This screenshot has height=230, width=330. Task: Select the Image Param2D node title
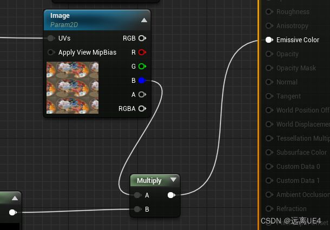pyautogui.click(x=60, y=16)
